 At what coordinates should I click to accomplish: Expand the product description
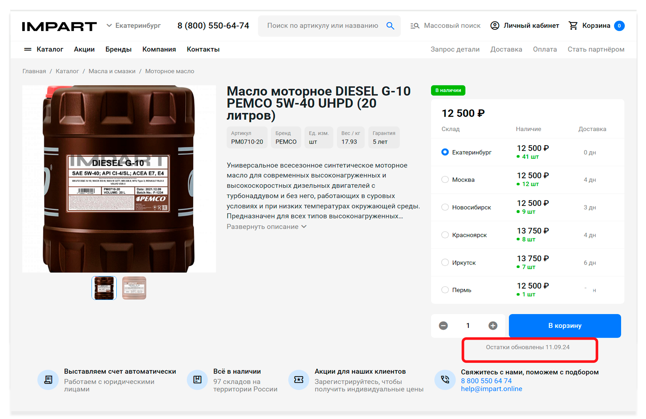click(266, 227)
